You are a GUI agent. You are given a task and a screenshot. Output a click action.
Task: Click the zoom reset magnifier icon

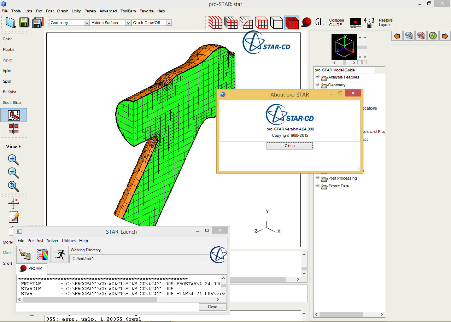pyautogui.click(x=13, y=186)
